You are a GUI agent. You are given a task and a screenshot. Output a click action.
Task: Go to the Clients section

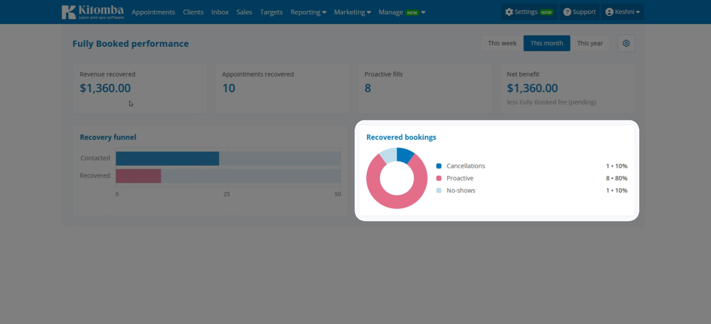pos(193,12)
